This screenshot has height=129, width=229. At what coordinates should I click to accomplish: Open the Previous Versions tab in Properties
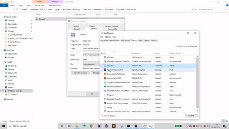pyautogui.click(x=111, y=26)
